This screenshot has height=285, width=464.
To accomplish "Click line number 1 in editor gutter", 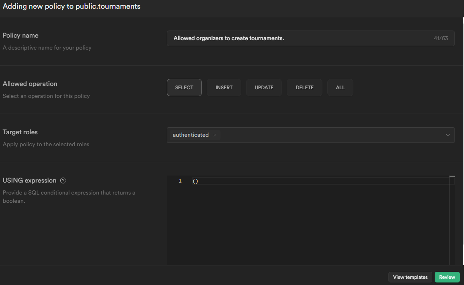I will click(x=180, y=181).
